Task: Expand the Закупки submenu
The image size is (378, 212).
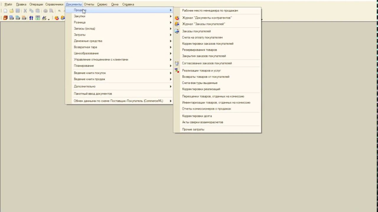Action: pyautogui.click(x=119, y=16)
